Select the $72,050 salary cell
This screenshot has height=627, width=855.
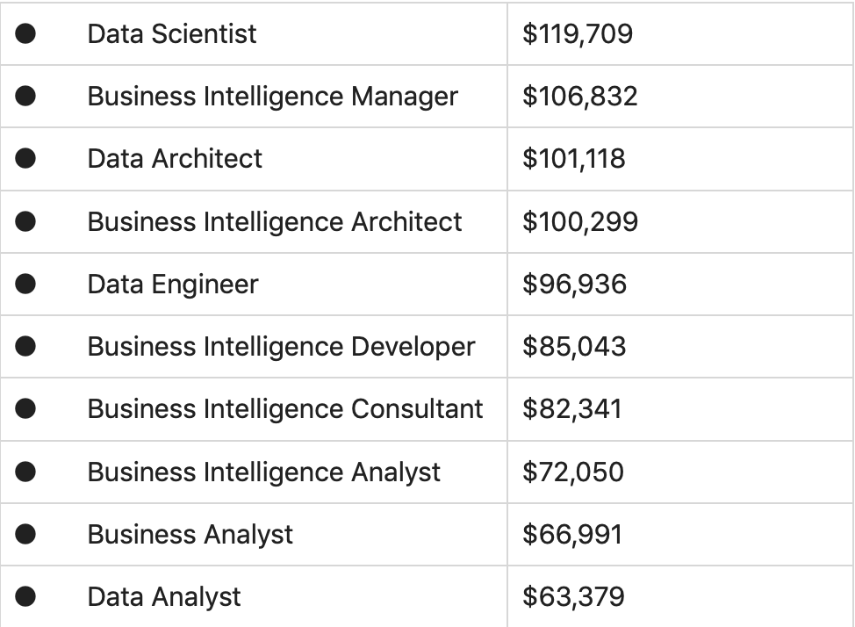click(x=573, y=472)
